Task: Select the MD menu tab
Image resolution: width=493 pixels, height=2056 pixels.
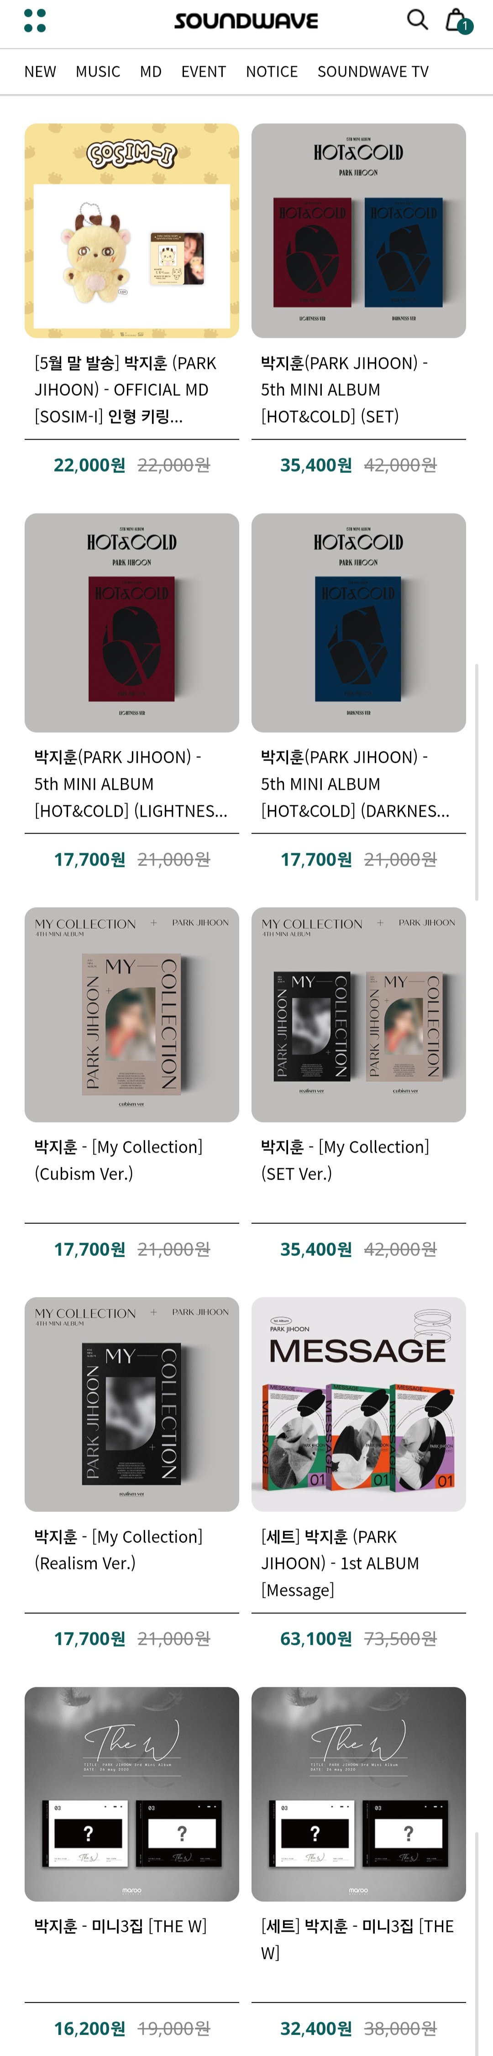Action: coord(151,72)
